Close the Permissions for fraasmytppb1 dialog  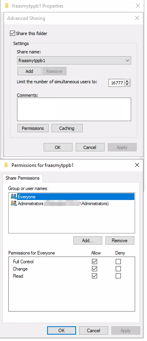137,165
